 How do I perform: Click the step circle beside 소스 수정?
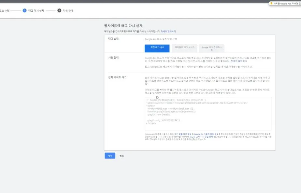[x=1, y=10]
